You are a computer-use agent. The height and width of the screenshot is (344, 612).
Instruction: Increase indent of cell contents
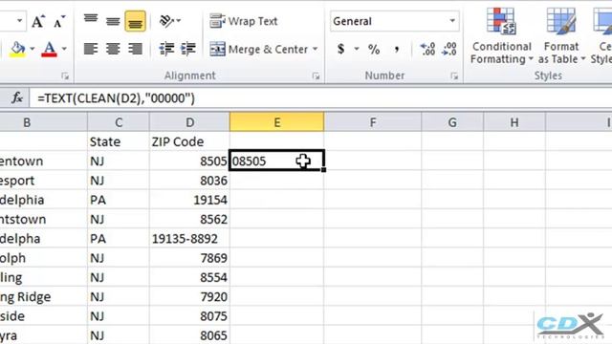point(188,49)
